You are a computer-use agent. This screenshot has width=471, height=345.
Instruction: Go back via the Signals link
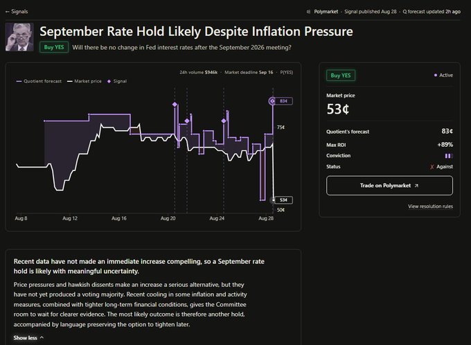click(17, 11)
